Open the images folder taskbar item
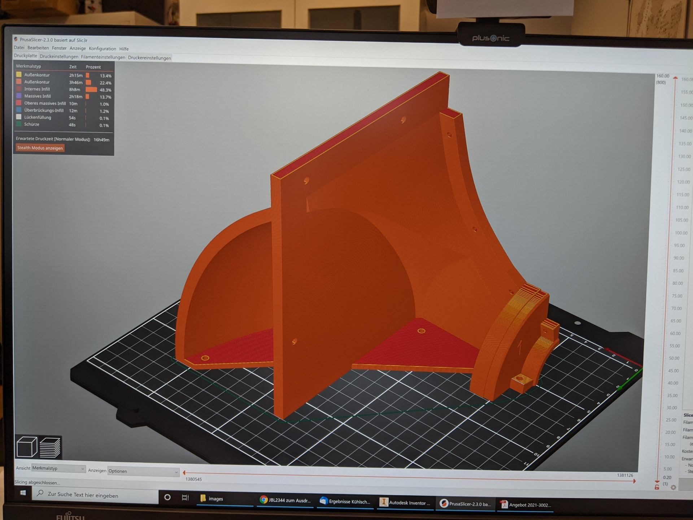 [225, 499]
